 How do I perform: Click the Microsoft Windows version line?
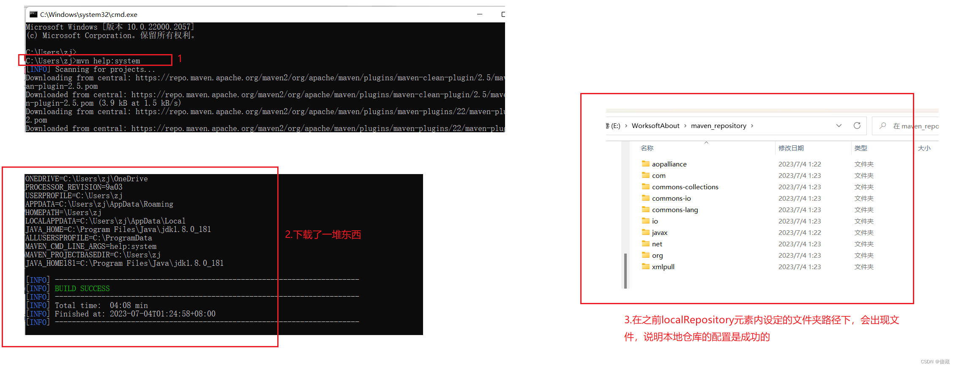(110, 27)
